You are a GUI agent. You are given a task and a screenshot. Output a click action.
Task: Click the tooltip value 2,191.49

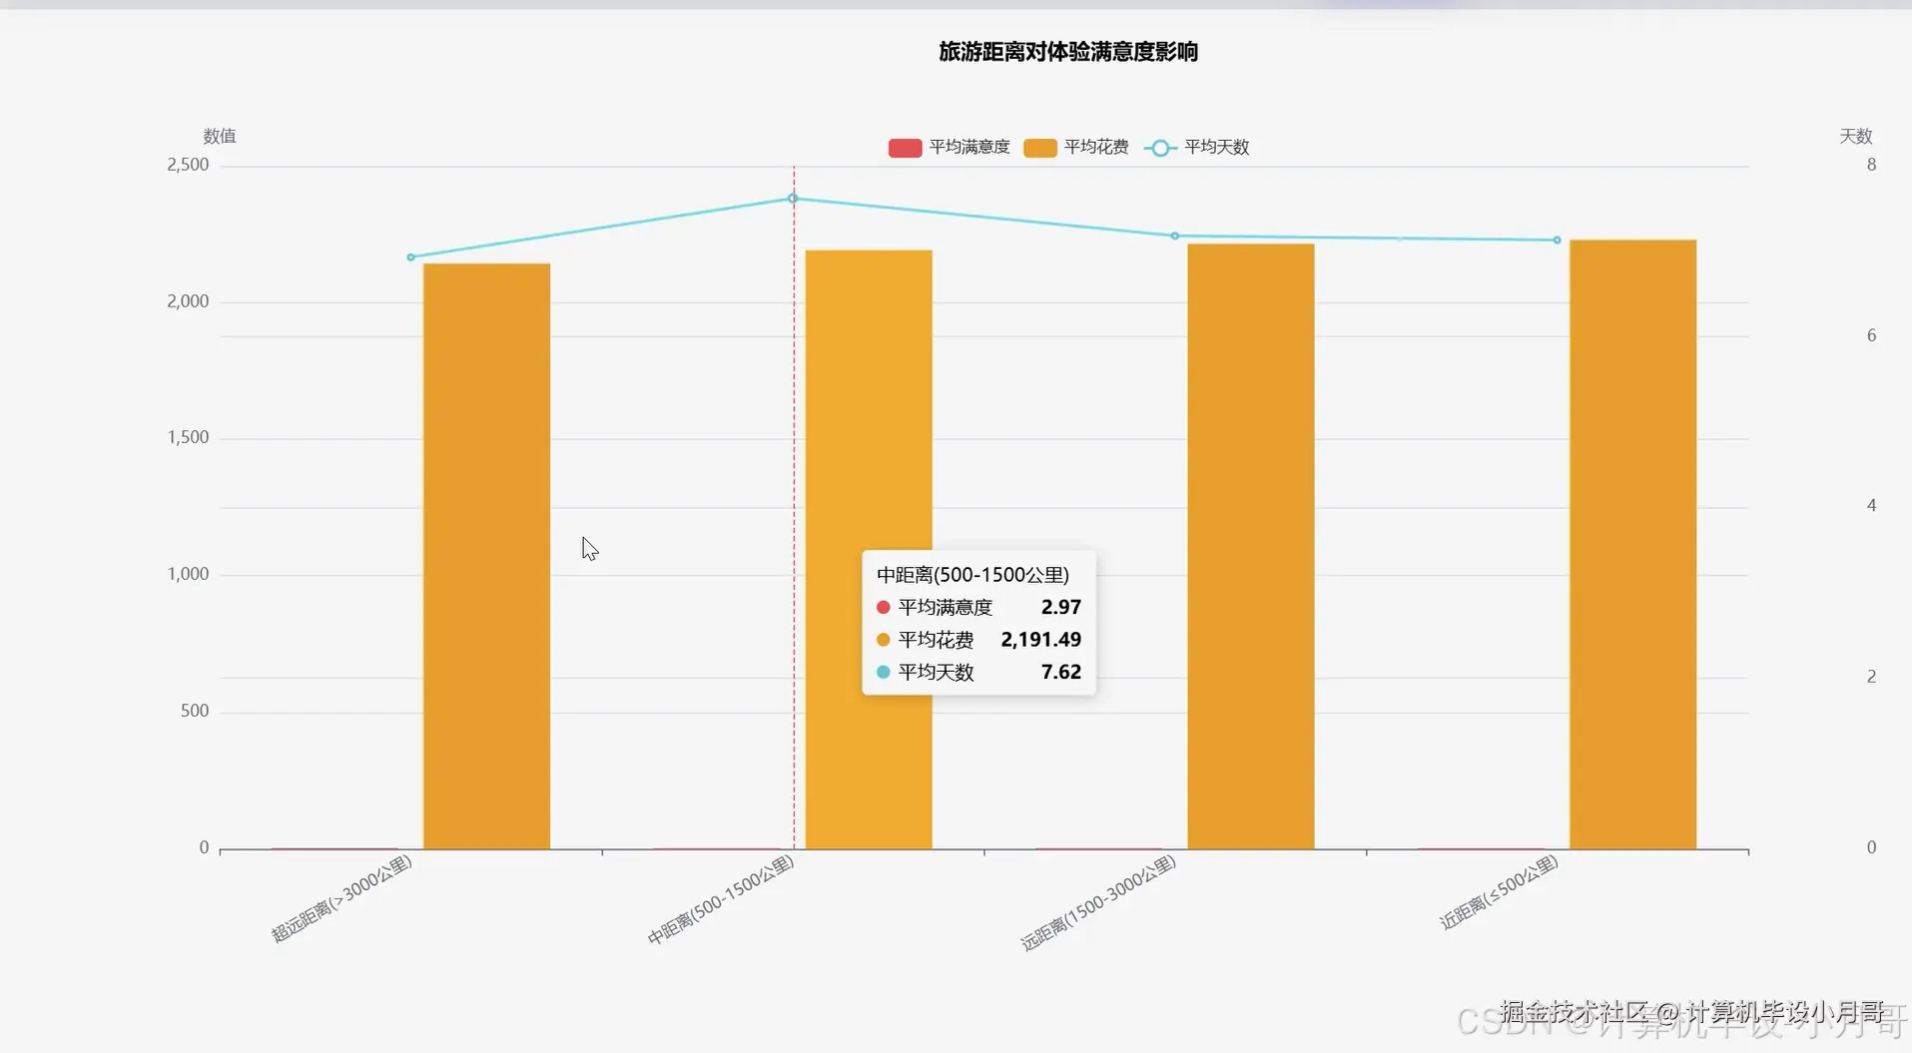point(1040,640)
